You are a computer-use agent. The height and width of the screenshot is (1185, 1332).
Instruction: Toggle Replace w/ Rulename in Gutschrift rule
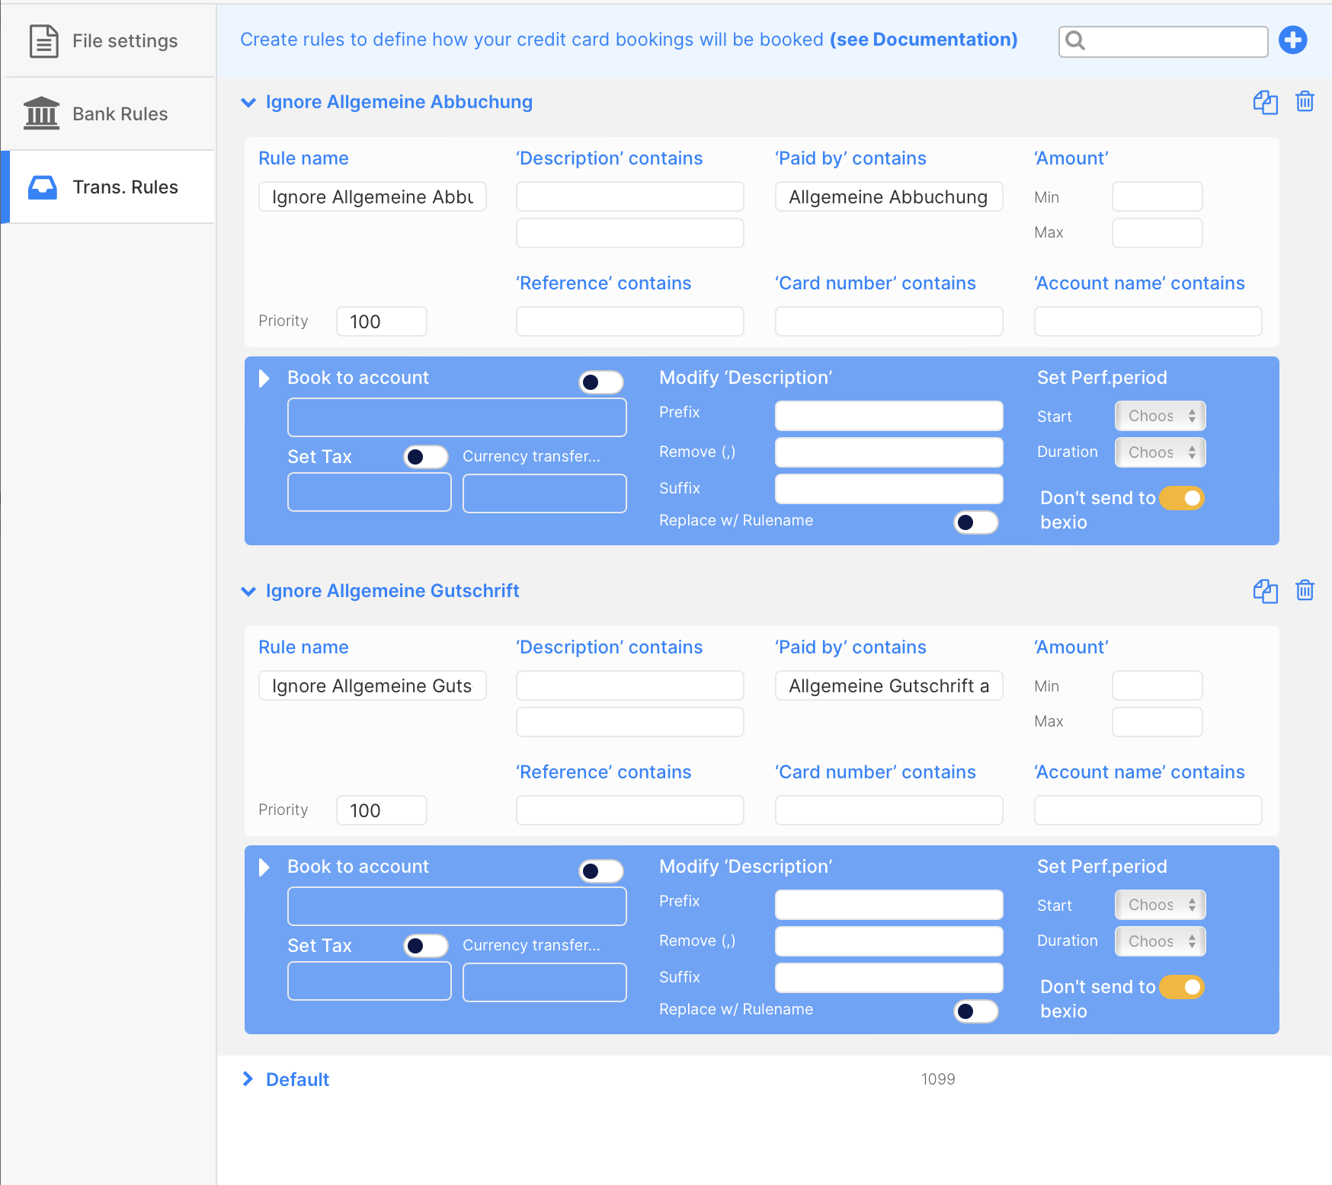[x=975, y=1011]
